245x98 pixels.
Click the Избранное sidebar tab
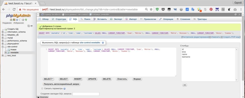(19, 23)
